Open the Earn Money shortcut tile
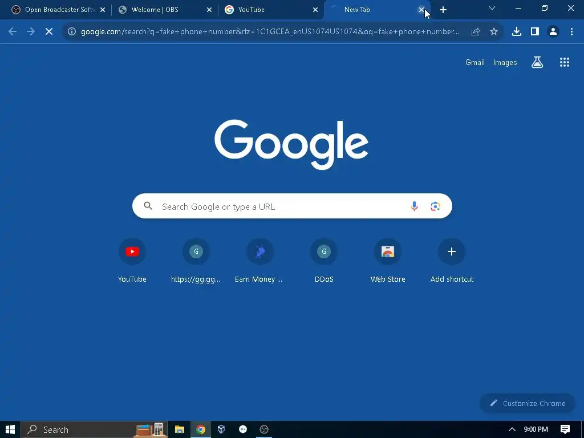The width and height of the screenshot is (584, 438). click(259, 261)
